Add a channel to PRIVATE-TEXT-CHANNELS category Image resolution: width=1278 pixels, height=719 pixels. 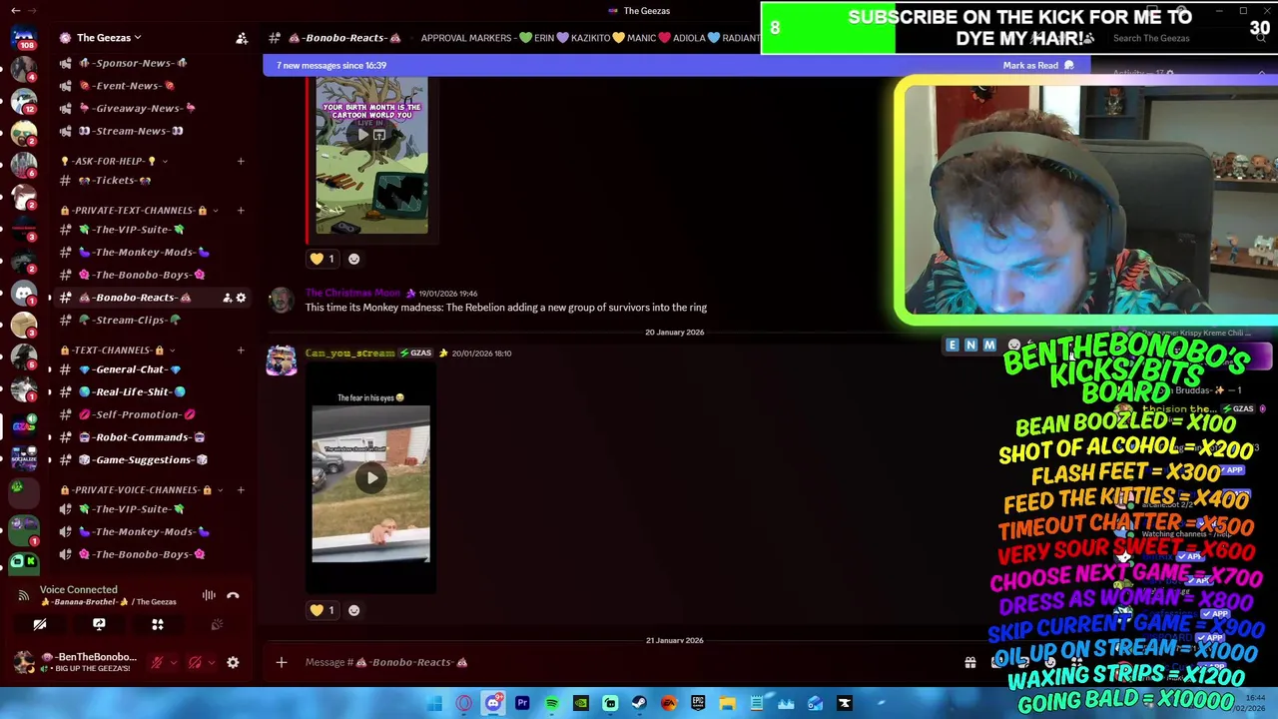coord(241,211)
